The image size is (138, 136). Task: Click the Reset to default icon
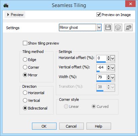coord(129,27)
